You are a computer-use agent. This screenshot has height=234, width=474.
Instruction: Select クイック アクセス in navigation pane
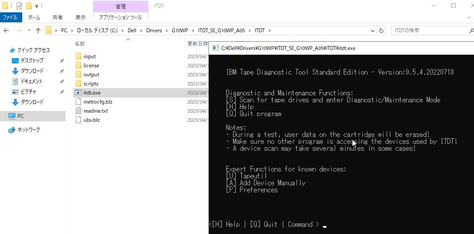coord(33,50)
